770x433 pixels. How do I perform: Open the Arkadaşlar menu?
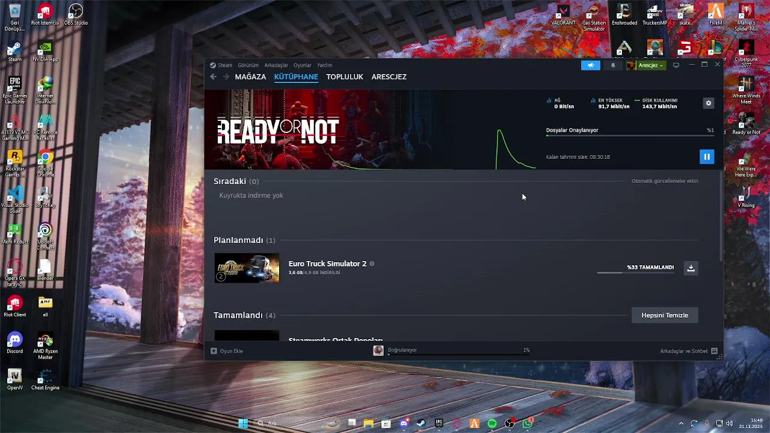click(x=276, y=65)
